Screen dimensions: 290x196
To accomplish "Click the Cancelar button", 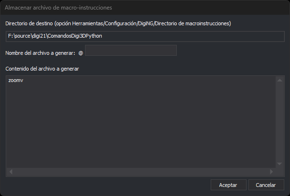I will point(266,185).
